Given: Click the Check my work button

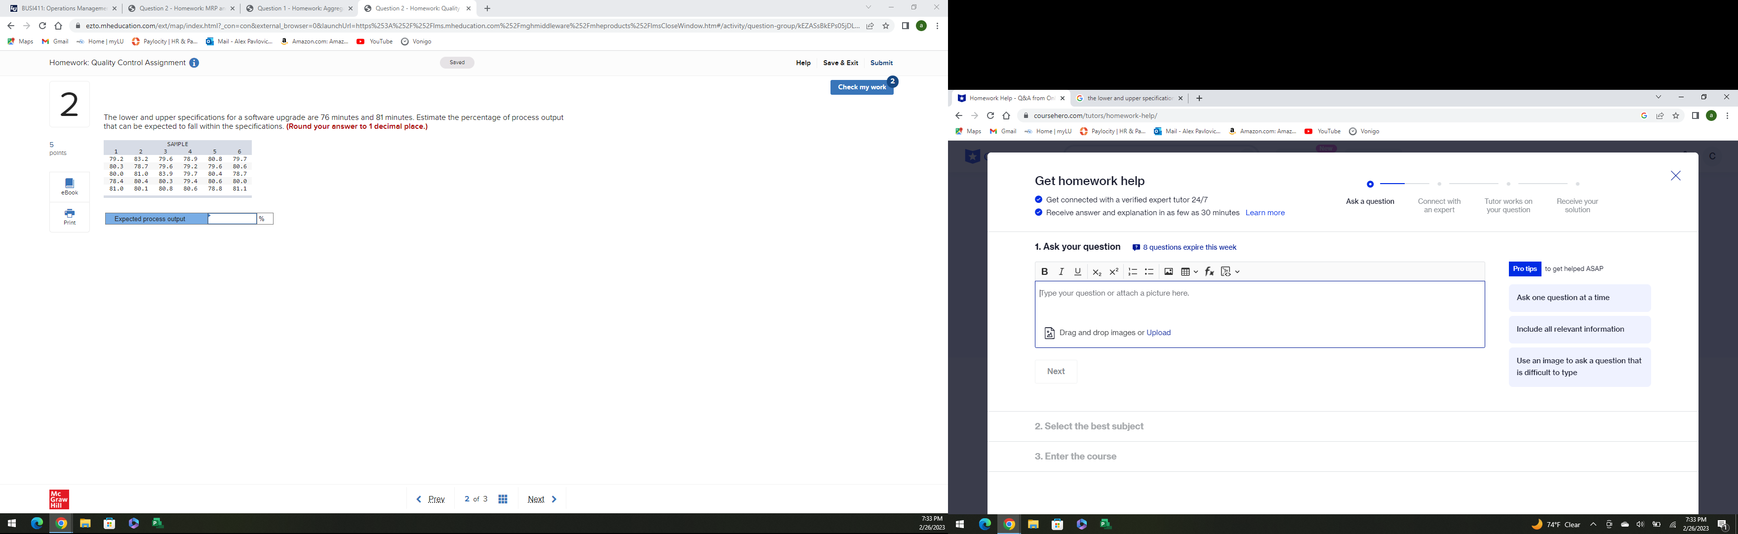Looking at the screenshot, I should pos(862,87).
